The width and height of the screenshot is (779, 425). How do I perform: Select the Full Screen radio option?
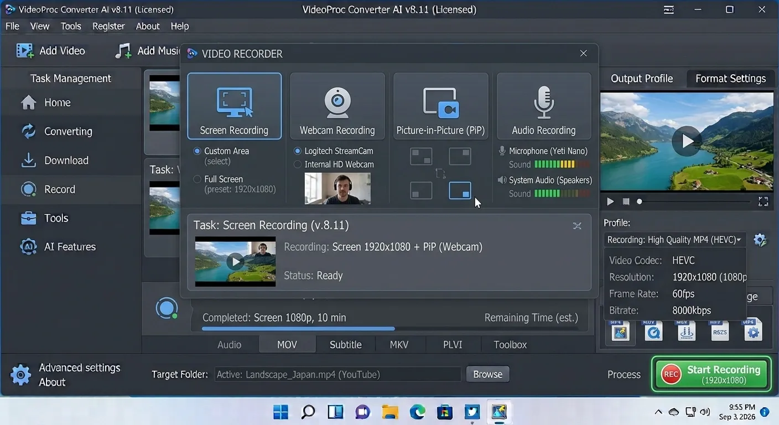click(x=197, y=179)
